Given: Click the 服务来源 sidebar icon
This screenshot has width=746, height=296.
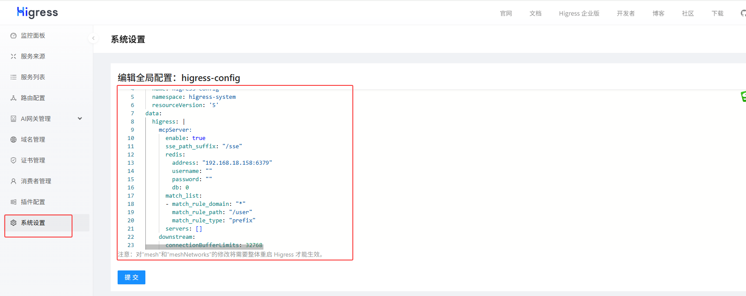Looking at the screenshot, I should coord(13,56).
